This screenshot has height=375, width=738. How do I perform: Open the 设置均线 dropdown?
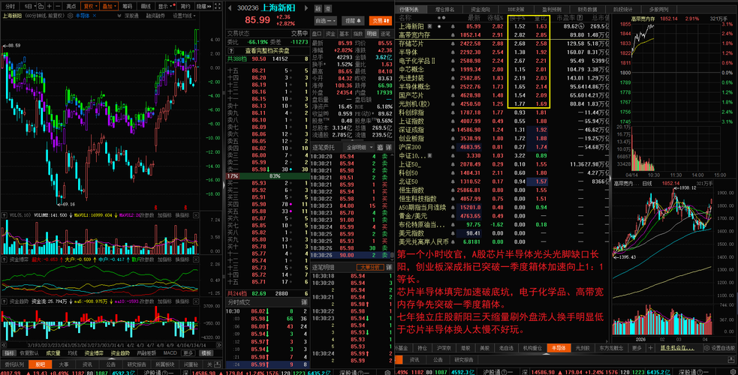(x=183, y=16)
